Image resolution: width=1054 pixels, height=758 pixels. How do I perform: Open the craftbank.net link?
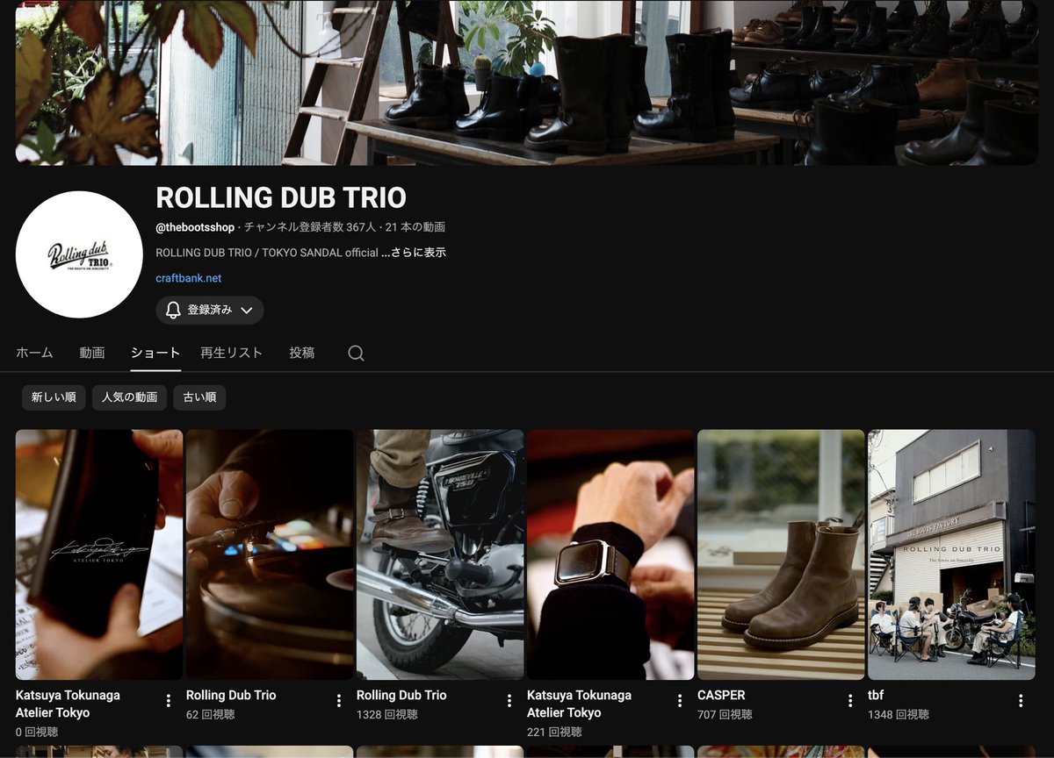[188, 278]
